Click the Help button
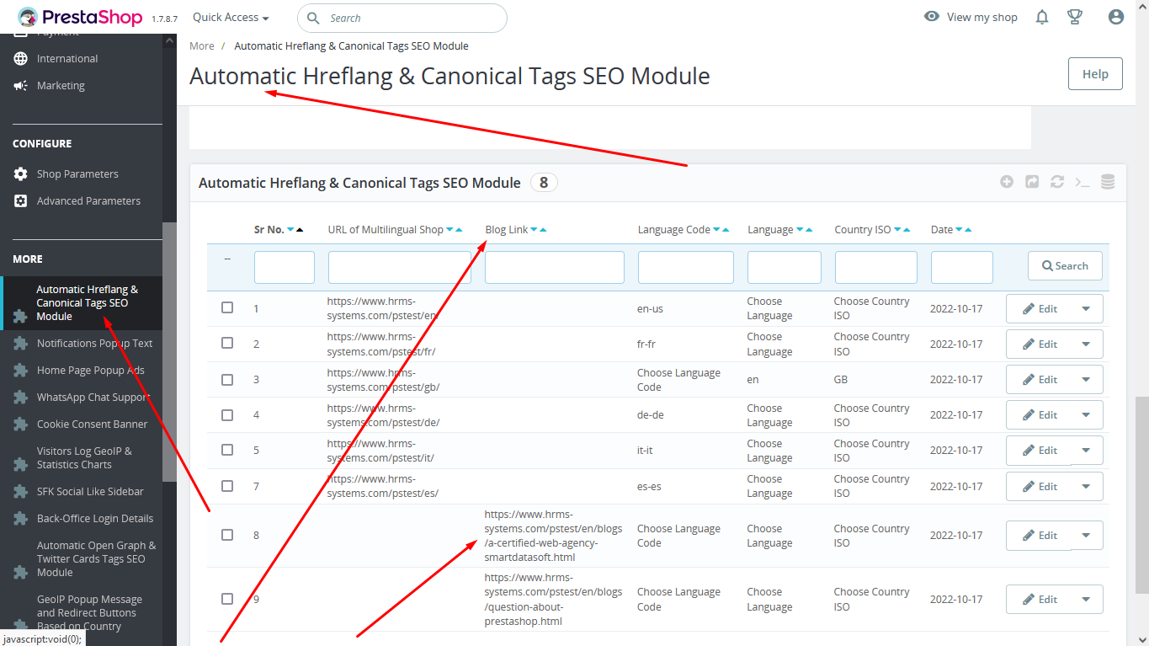1149x646 pixels. tap(1095, 74)
